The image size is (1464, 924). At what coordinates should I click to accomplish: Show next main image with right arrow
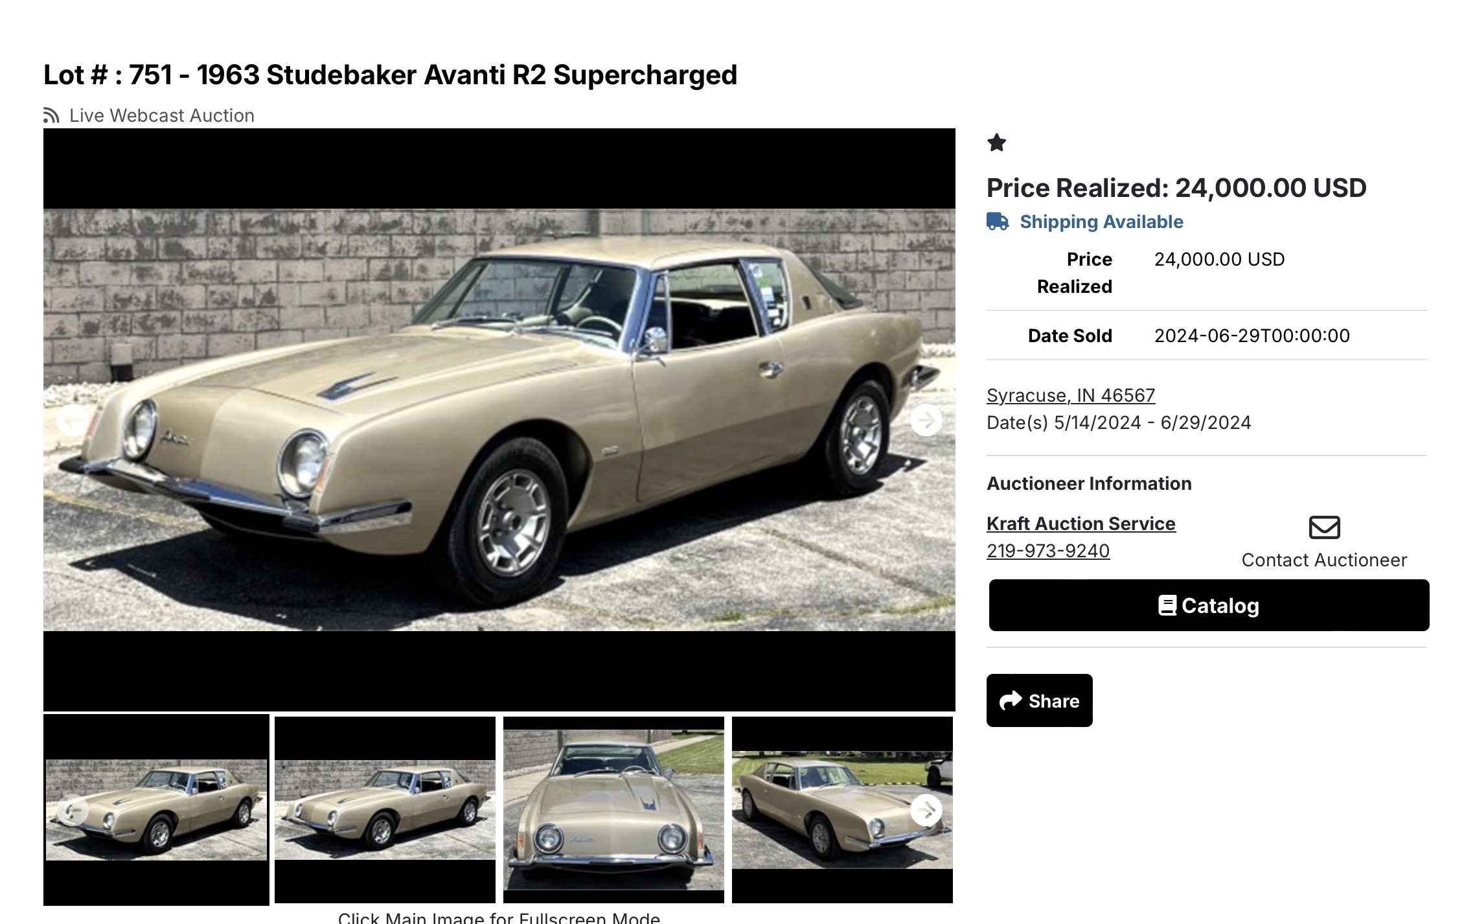[926, 421]
